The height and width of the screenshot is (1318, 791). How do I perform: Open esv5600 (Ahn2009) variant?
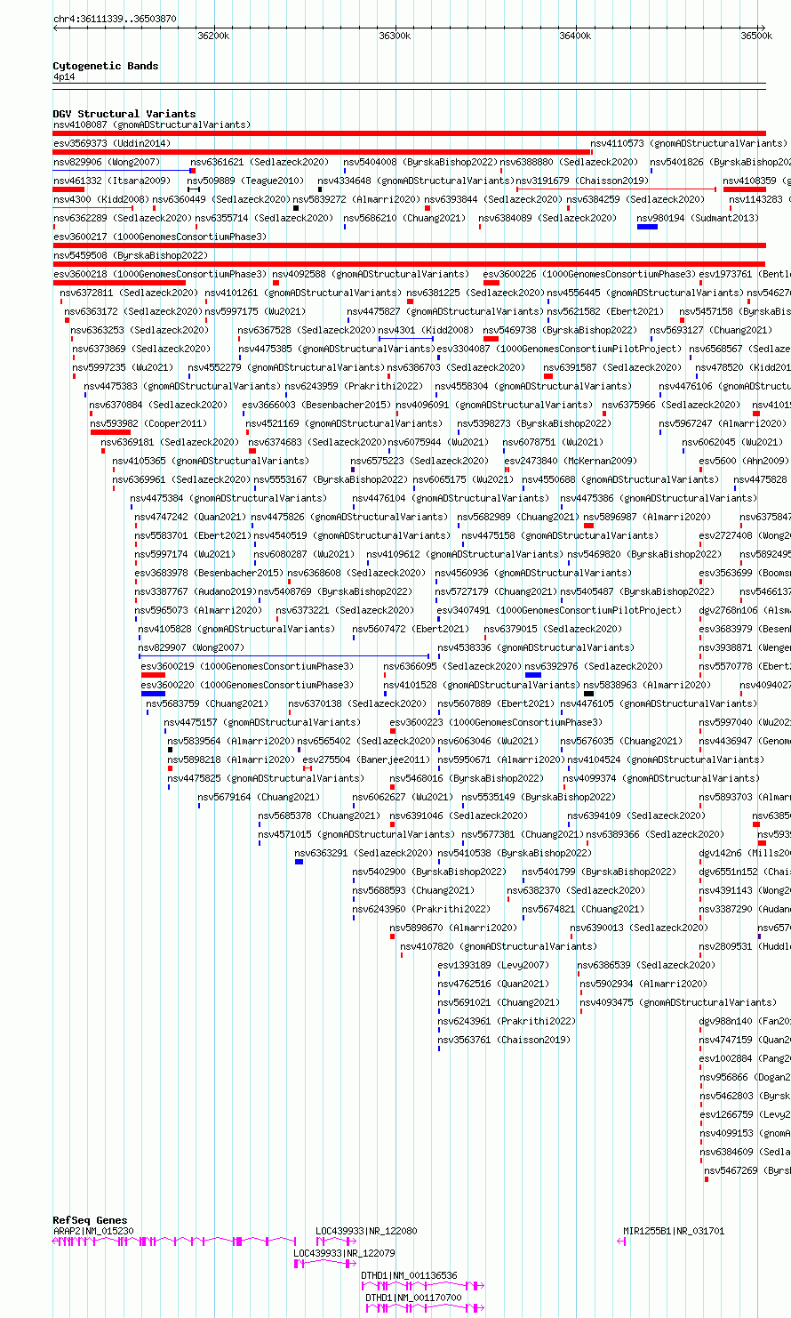[x=744, y=461]
